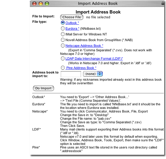The height and width of the screenshot is (159, 166).
Task: Click the '(NNdbase.txt)' text beside Eurdora
Action: tap(90, 28)
